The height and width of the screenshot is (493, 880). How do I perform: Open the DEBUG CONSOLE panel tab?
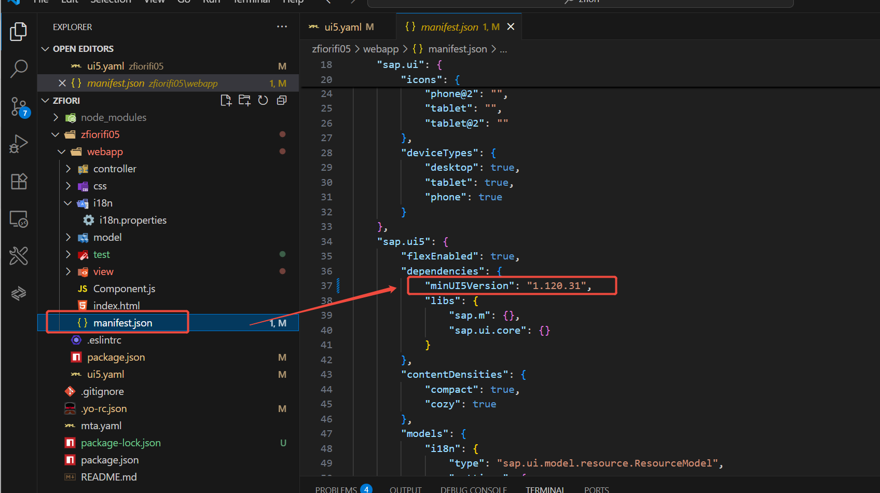[x=474, y=489]
